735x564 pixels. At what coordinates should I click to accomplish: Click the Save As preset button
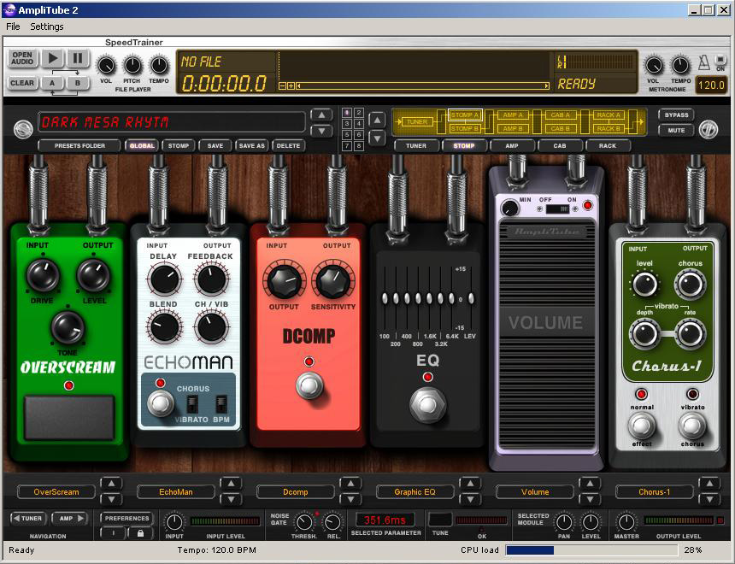tap(251, 146)
